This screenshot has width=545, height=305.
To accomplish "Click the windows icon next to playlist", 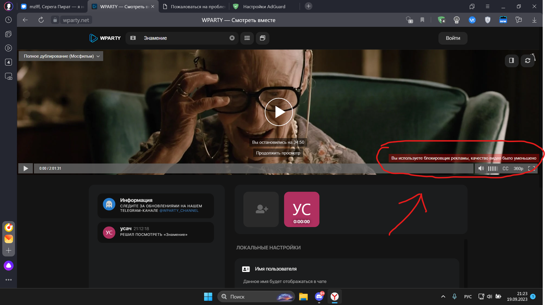I will pyautogui.click(x=262, y=38).
